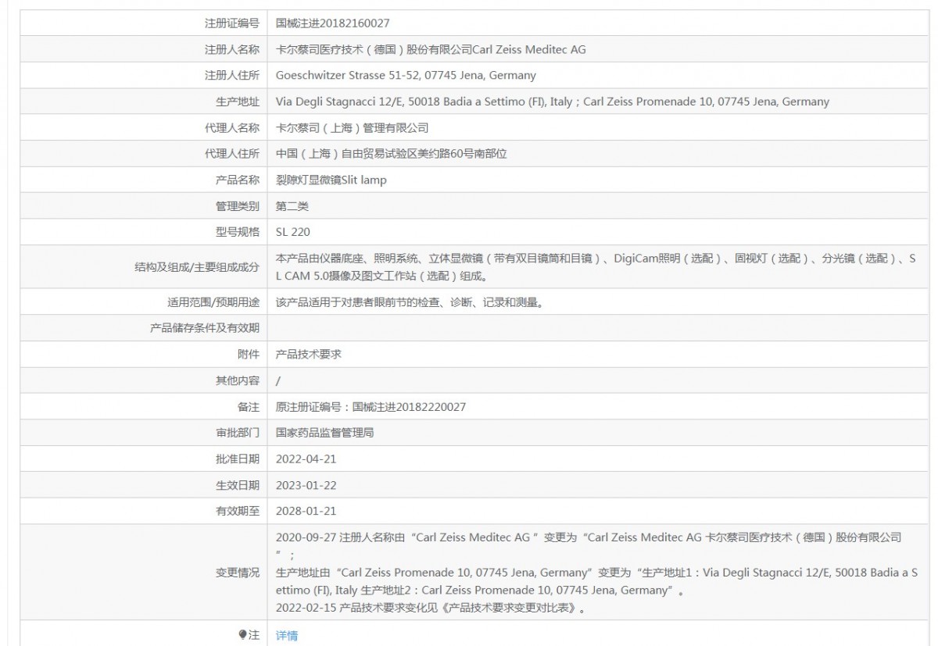This screenshot has height=646, width=938.
Task: Click the 型号规格 row label
Action: tap(238, 232)
